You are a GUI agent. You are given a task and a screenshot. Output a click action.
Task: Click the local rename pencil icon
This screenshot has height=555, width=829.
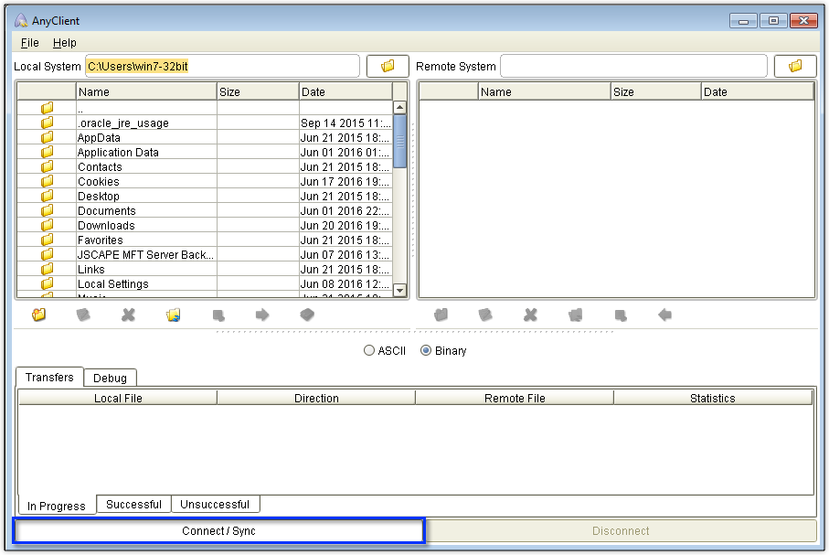point(83,315)
